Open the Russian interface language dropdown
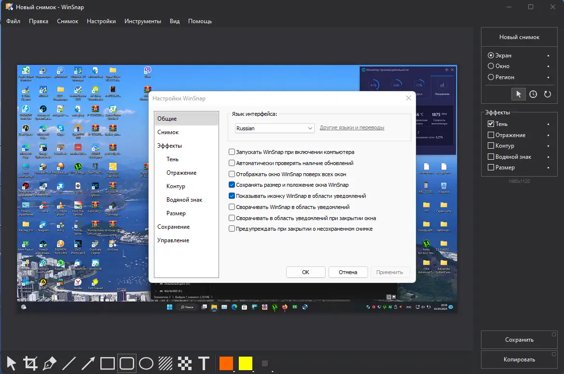Viewport: 564px width, 374px height. [x=275, y=128]
